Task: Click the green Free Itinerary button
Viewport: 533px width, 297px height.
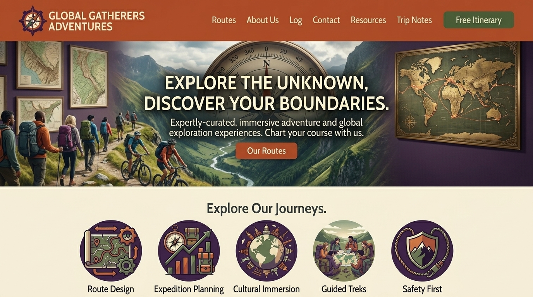Action: [479, 20]
